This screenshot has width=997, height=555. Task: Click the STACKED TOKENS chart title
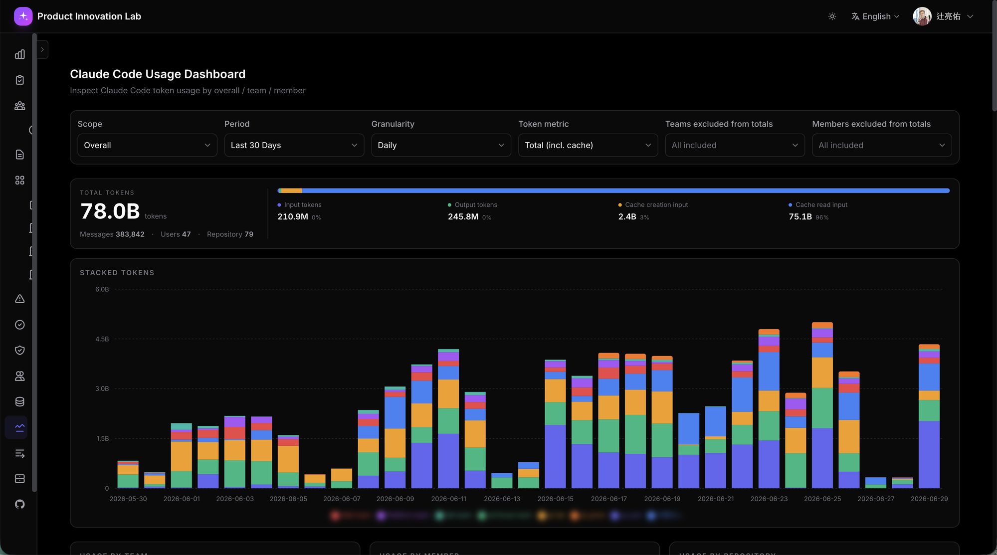[117, 273]
